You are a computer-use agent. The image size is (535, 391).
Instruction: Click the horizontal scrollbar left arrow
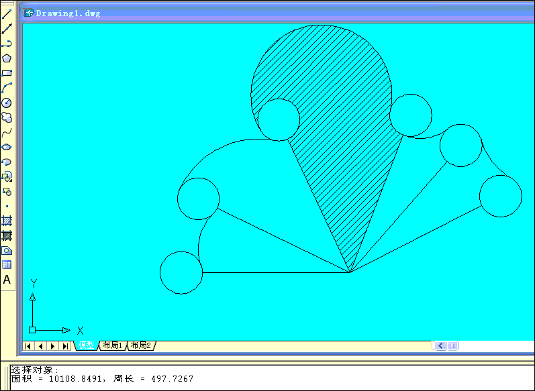click(x=441, y=345)
